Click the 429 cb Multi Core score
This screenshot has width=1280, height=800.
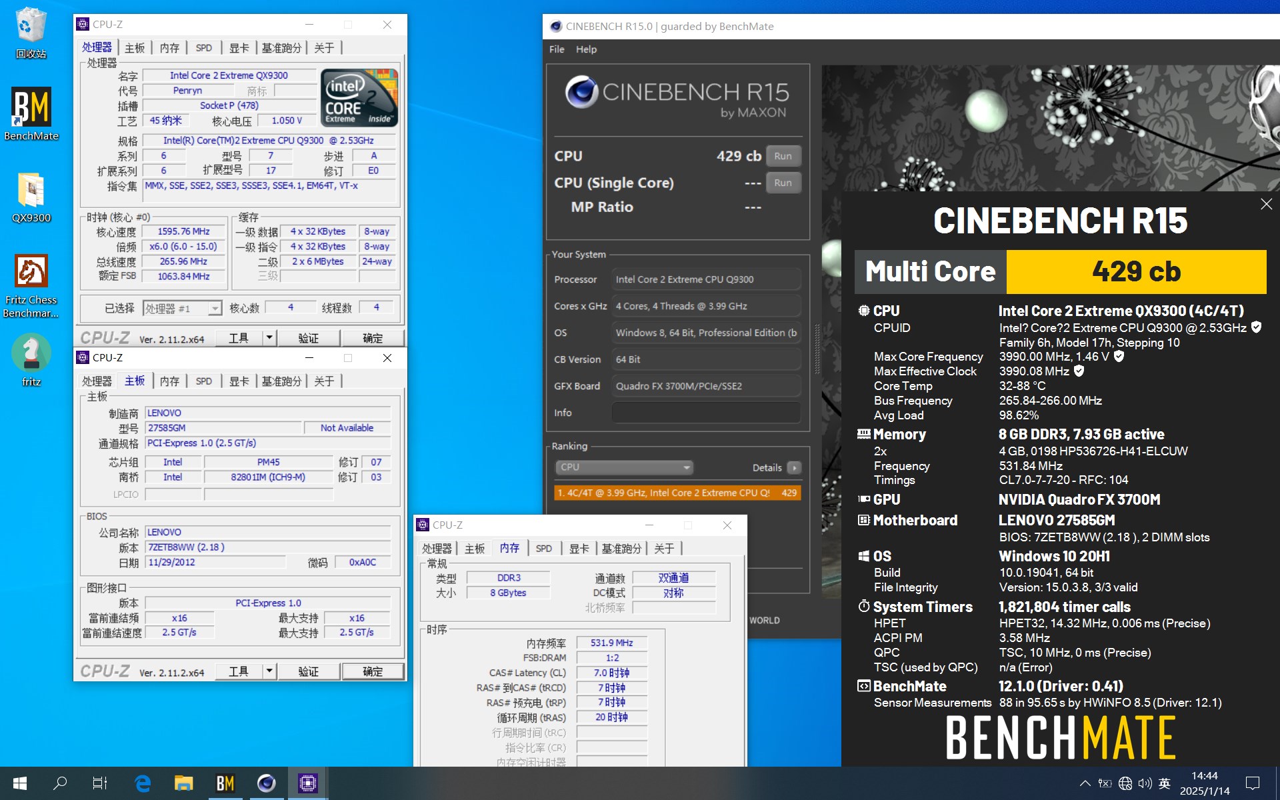[x=1136, y=271]
